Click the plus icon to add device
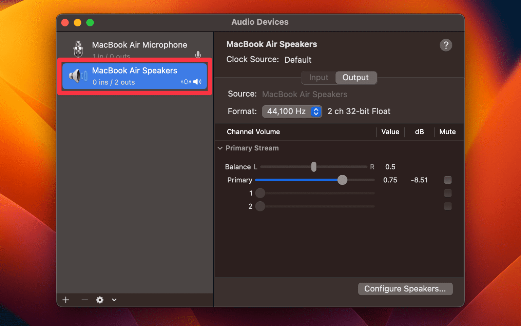This screenshot has width=521, height=326. click(x=66, y=300)
